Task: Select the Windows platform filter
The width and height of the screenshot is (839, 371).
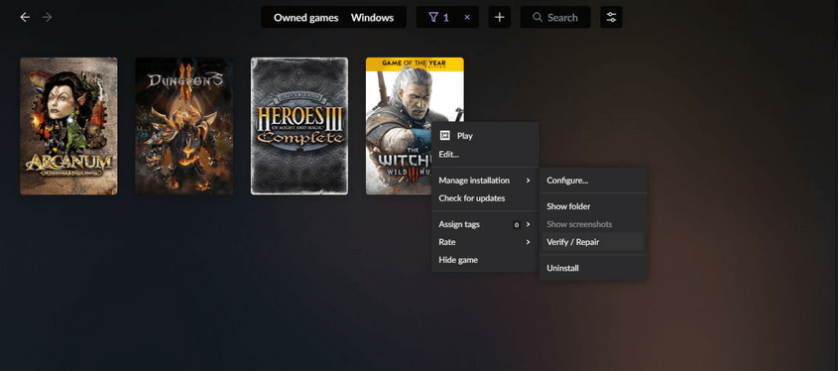Action: (373, 18)
